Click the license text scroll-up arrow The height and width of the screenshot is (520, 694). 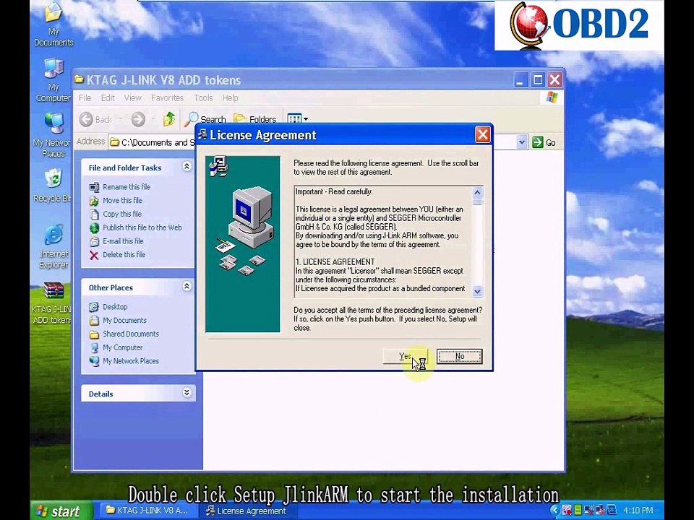tap(477, 192)
